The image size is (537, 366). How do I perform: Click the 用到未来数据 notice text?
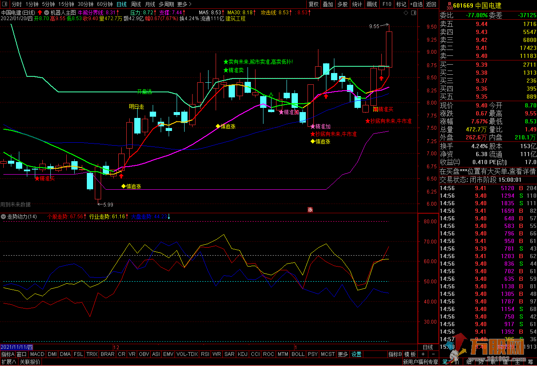[x=16, y=204]
